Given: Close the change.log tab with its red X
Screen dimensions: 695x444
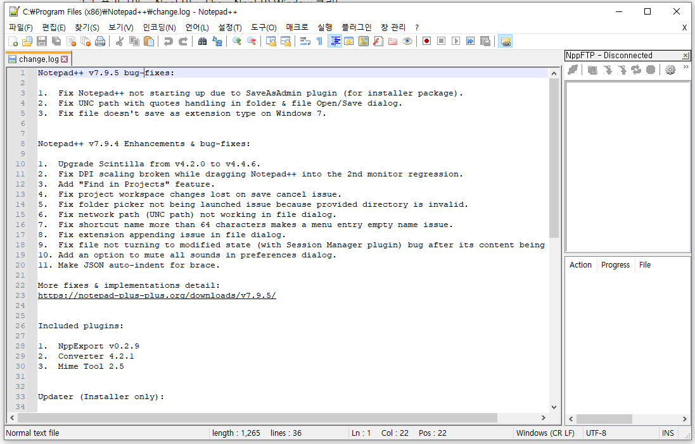Looking at the screenshot, I should [x=65, y=59].
